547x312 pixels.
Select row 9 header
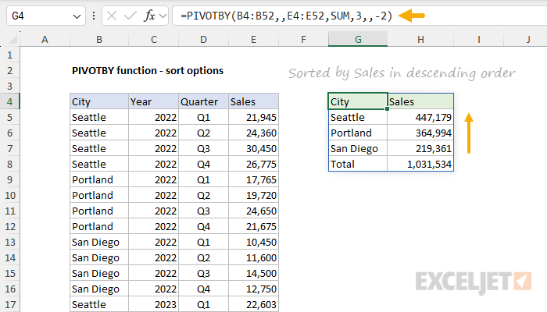pyautogui.click(x=9, y=179)
